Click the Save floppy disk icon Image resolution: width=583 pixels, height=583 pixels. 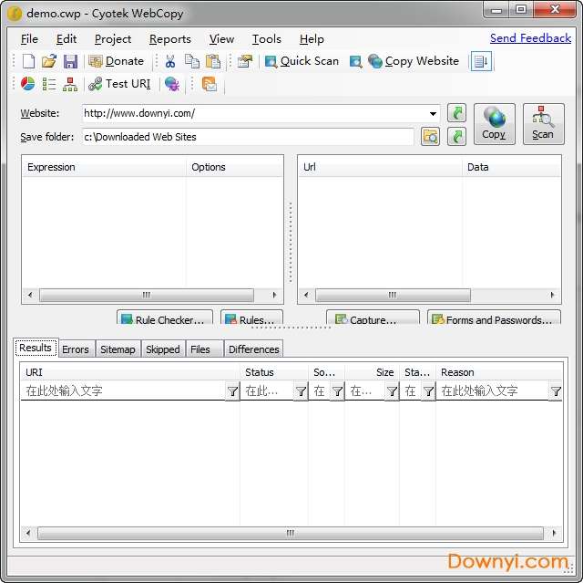pyautogui.click(x=70, y=61)
